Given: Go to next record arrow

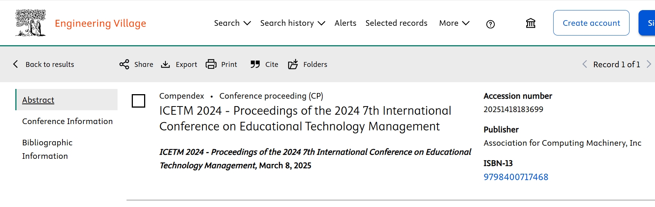Looking at the screenshot, I should [x=649, y=64].
